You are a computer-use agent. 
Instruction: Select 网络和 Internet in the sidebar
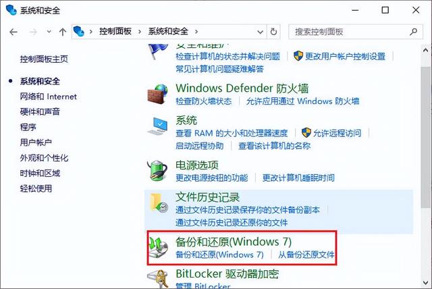click(x=48, y=97)
